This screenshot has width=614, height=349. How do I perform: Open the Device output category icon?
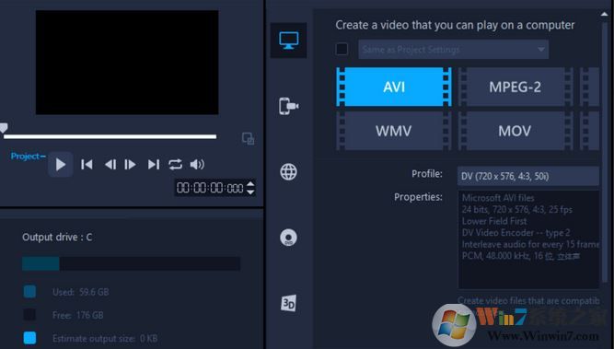(289, 106)
